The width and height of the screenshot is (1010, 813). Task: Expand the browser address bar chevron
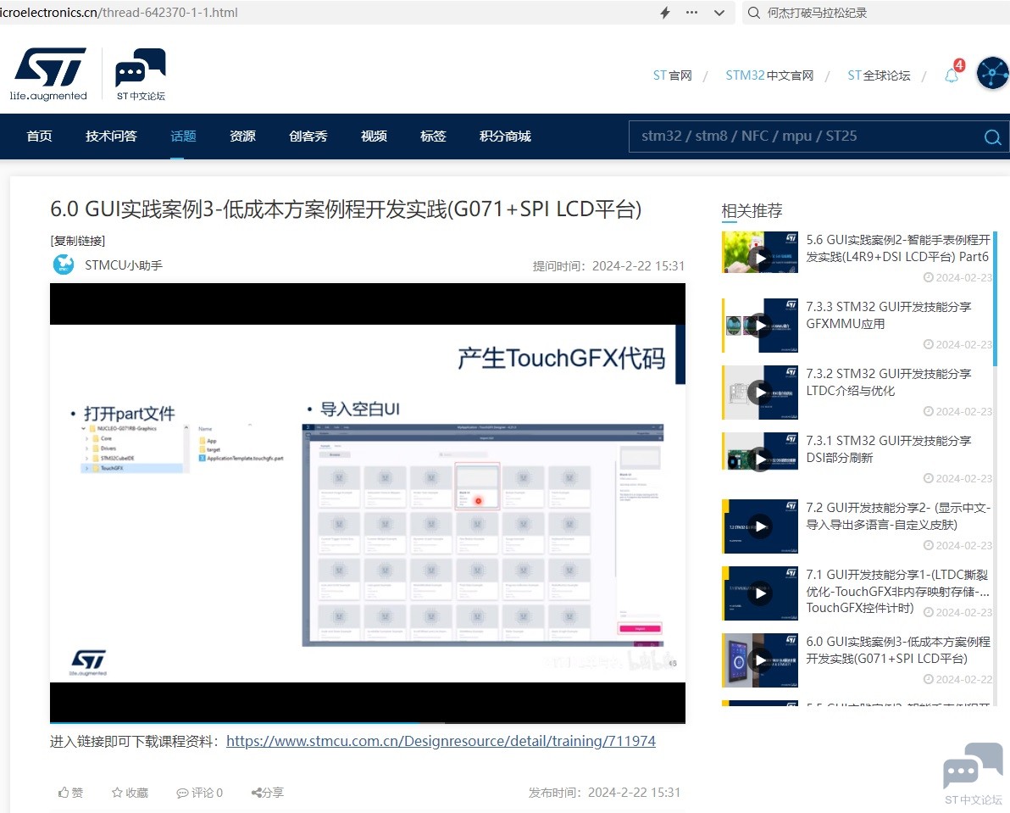[x=719, y=12]
